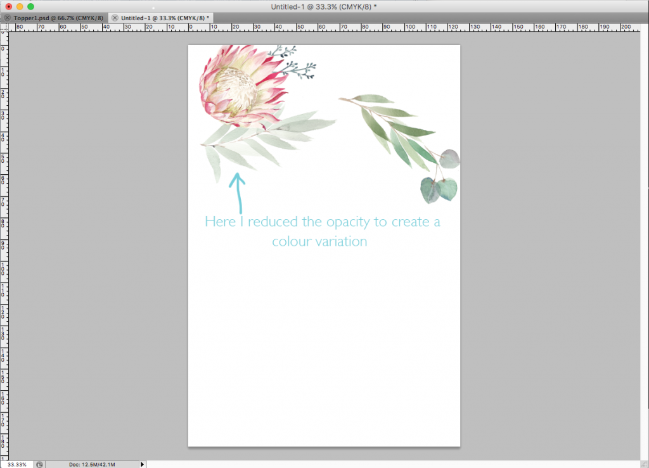
Task: Click the window title bar
Action: [324, 6]
